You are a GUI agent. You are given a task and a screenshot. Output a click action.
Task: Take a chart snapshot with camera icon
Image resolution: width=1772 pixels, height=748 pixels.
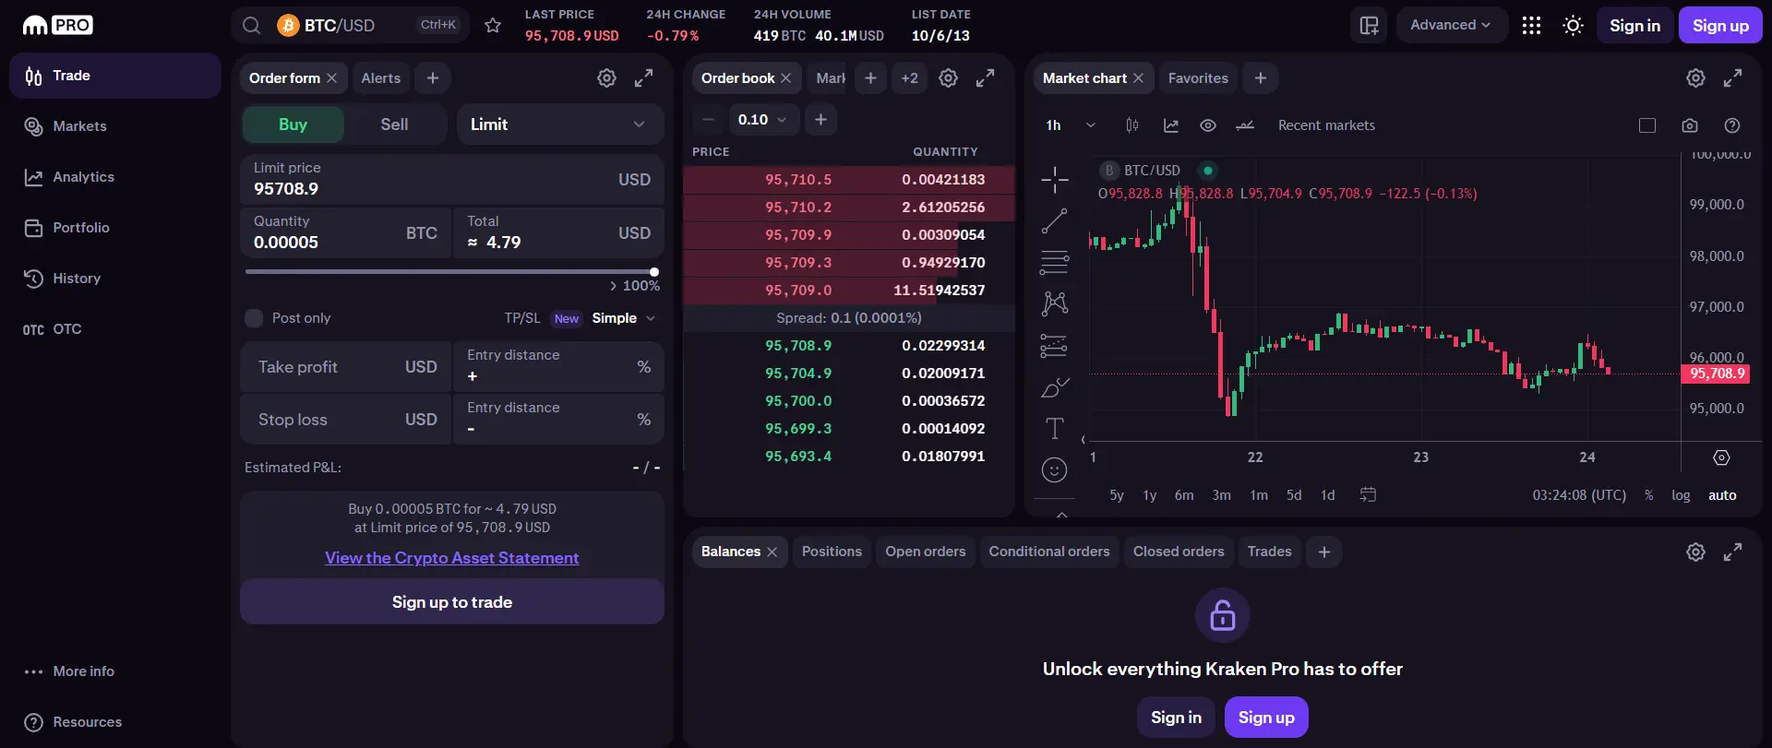point(1690,125)
